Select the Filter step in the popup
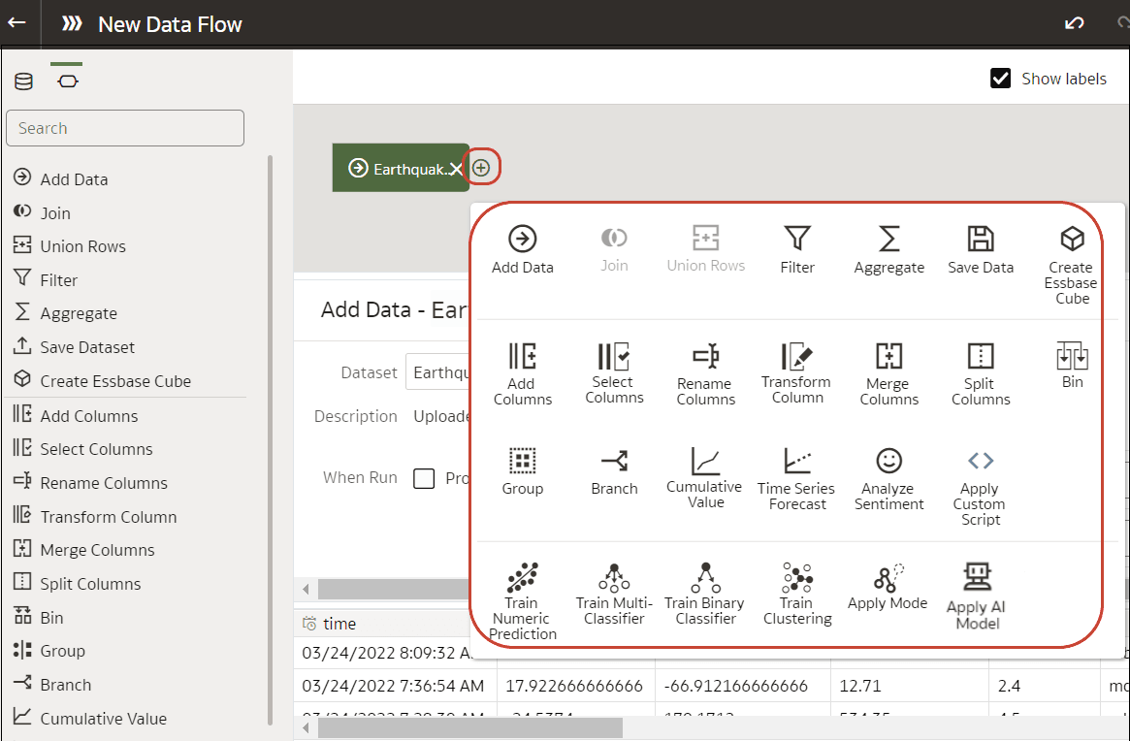Image resolution: width=1130 pixels, height=741 pixels. [x=796, y=246]
